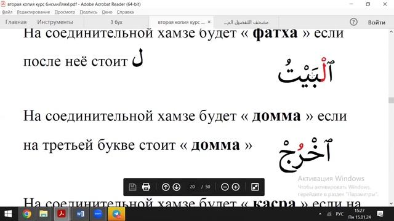Click the second-line bold «домма» word
This screenshot has width=394, height=221.
click(x=215, y=145)
